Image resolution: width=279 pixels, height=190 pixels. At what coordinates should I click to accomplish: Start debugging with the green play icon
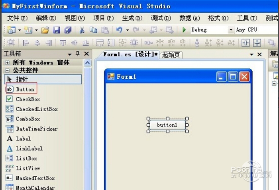pos(184,30)
